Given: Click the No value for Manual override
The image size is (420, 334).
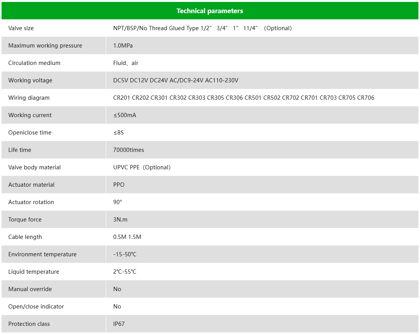Looking at the screenshot, I should [117, 289].
